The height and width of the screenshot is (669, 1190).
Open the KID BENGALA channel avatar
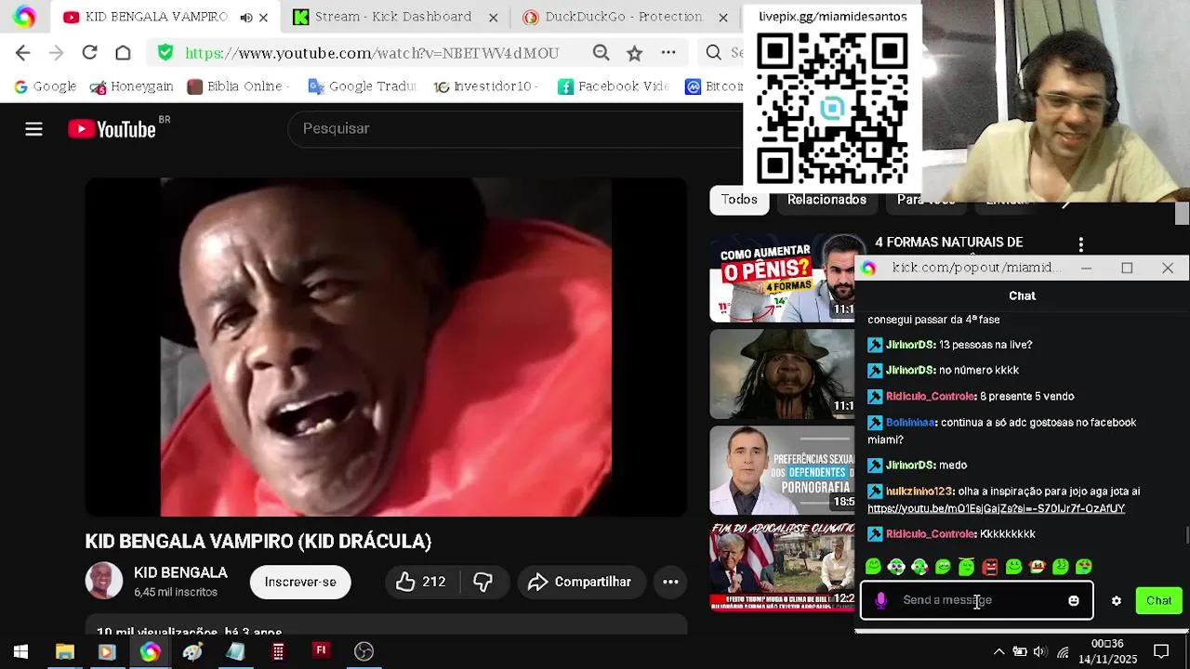(104, 581)
